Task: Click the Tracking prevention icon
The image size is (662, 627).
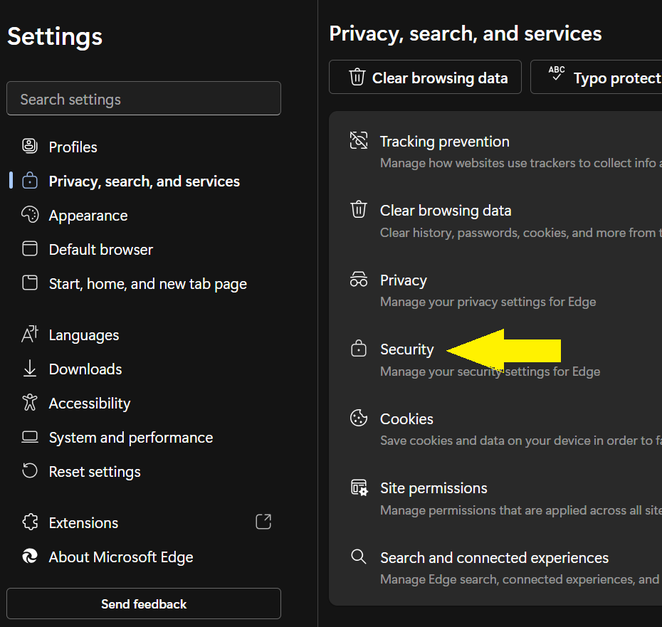Action: 359,140
